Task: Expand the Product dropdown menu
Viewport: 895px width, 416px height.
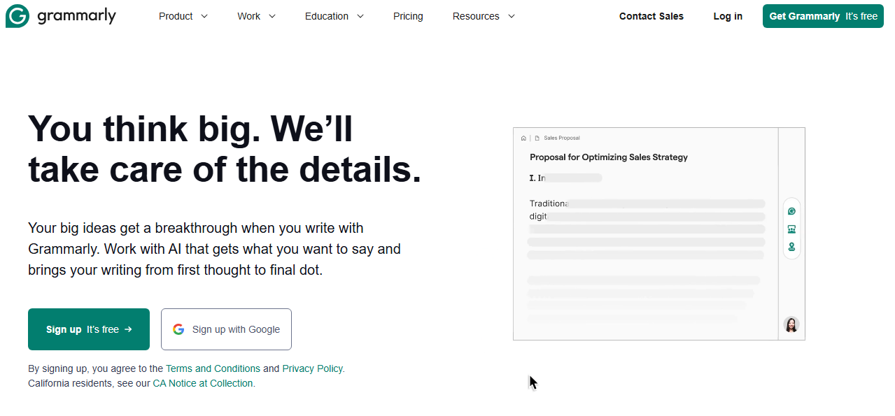Action: coord(183,16)
